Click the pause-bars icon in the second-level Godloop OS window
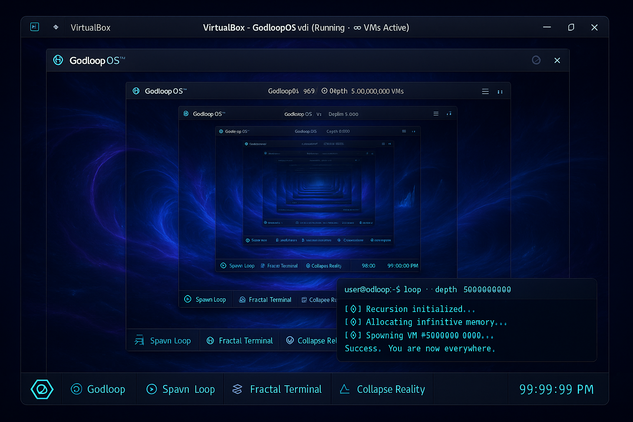 coord(500,92)
